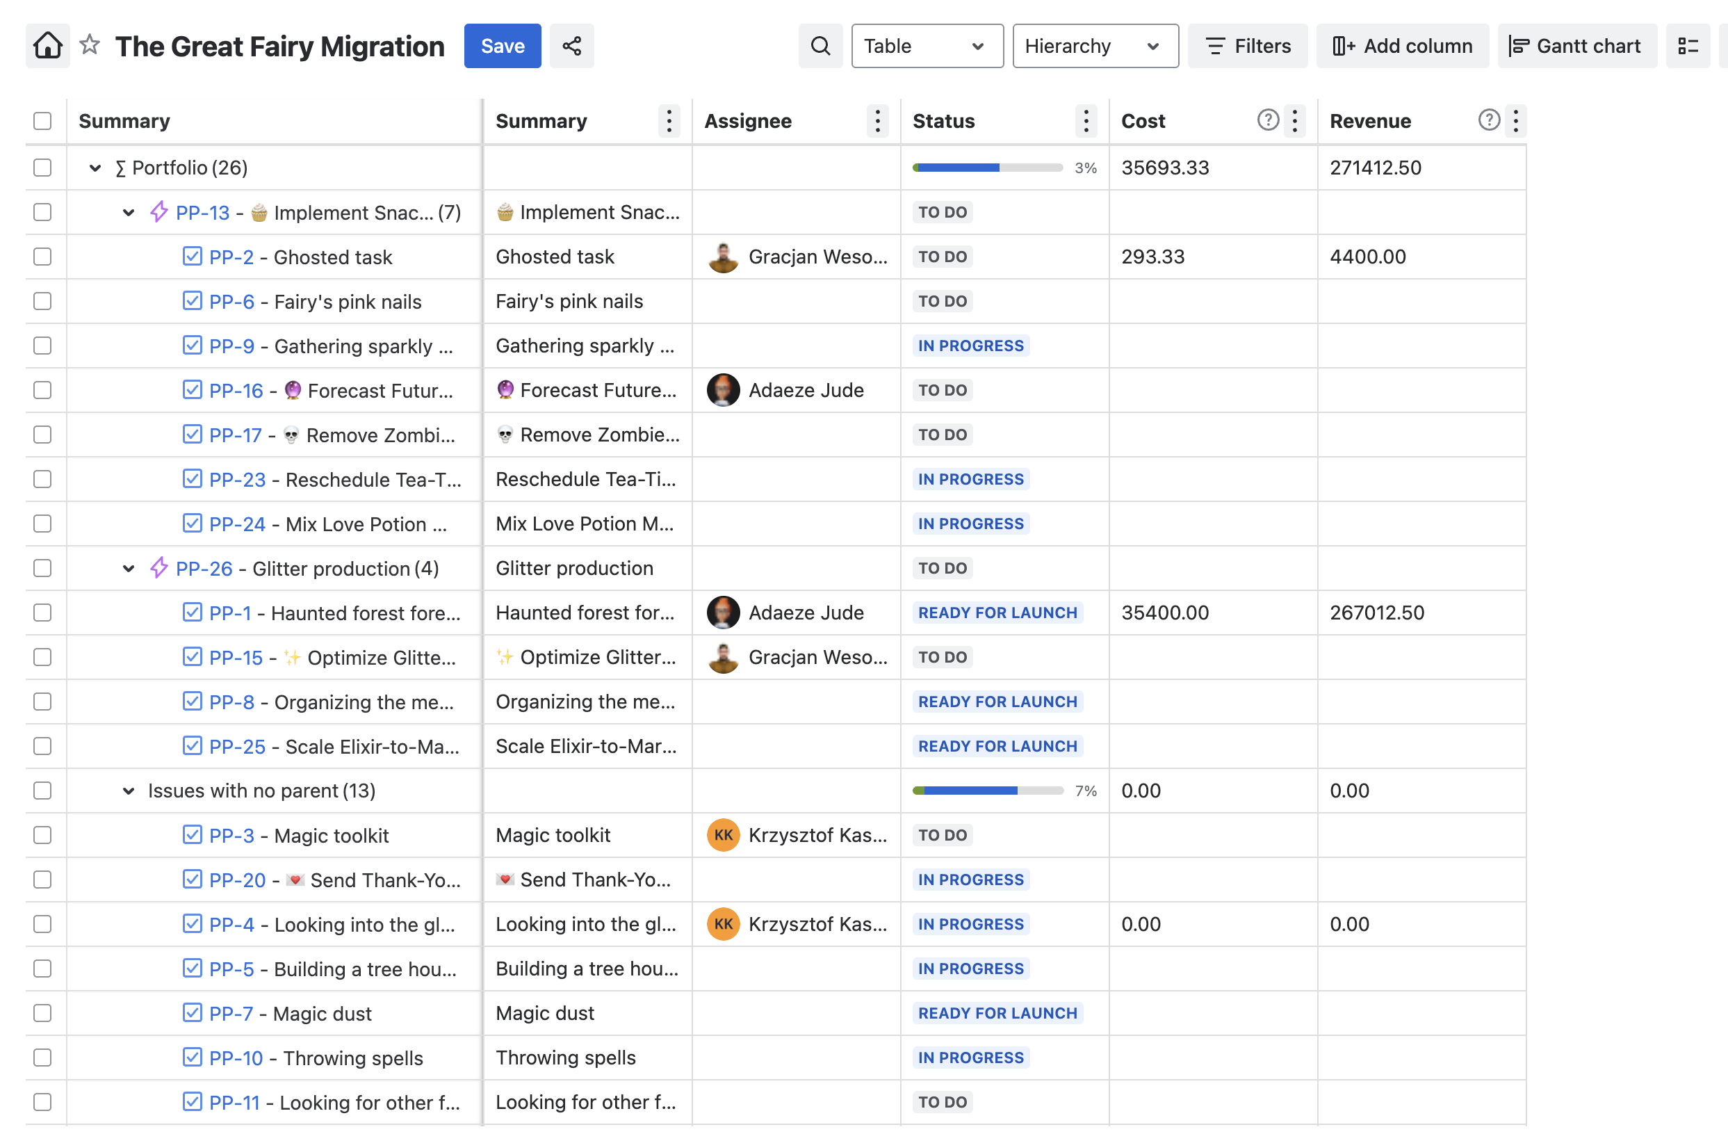
Task: Star the Great Fairy Migration board
Action: click(x=88, y=45)
